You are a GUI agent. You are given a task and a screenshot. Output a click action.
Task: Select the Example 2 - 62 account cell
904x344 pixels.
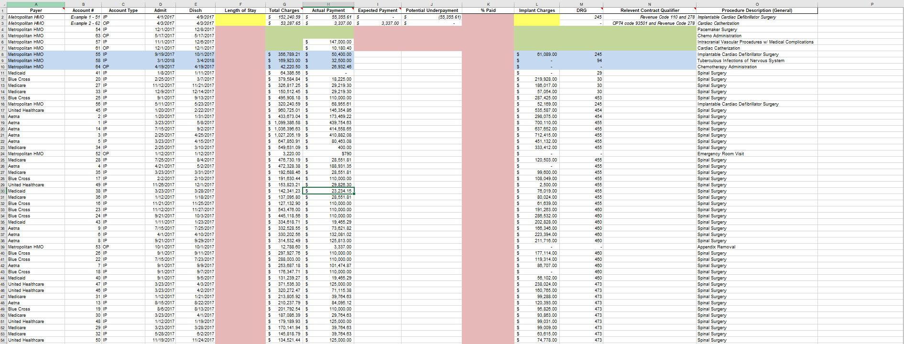(x=83, y=23)
